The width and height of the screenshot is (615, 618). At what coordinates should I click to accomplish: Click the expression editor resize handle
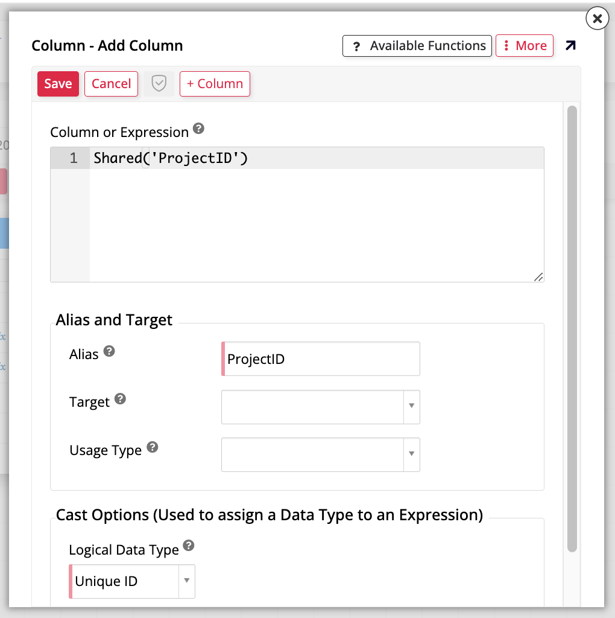tap(538, 276)
